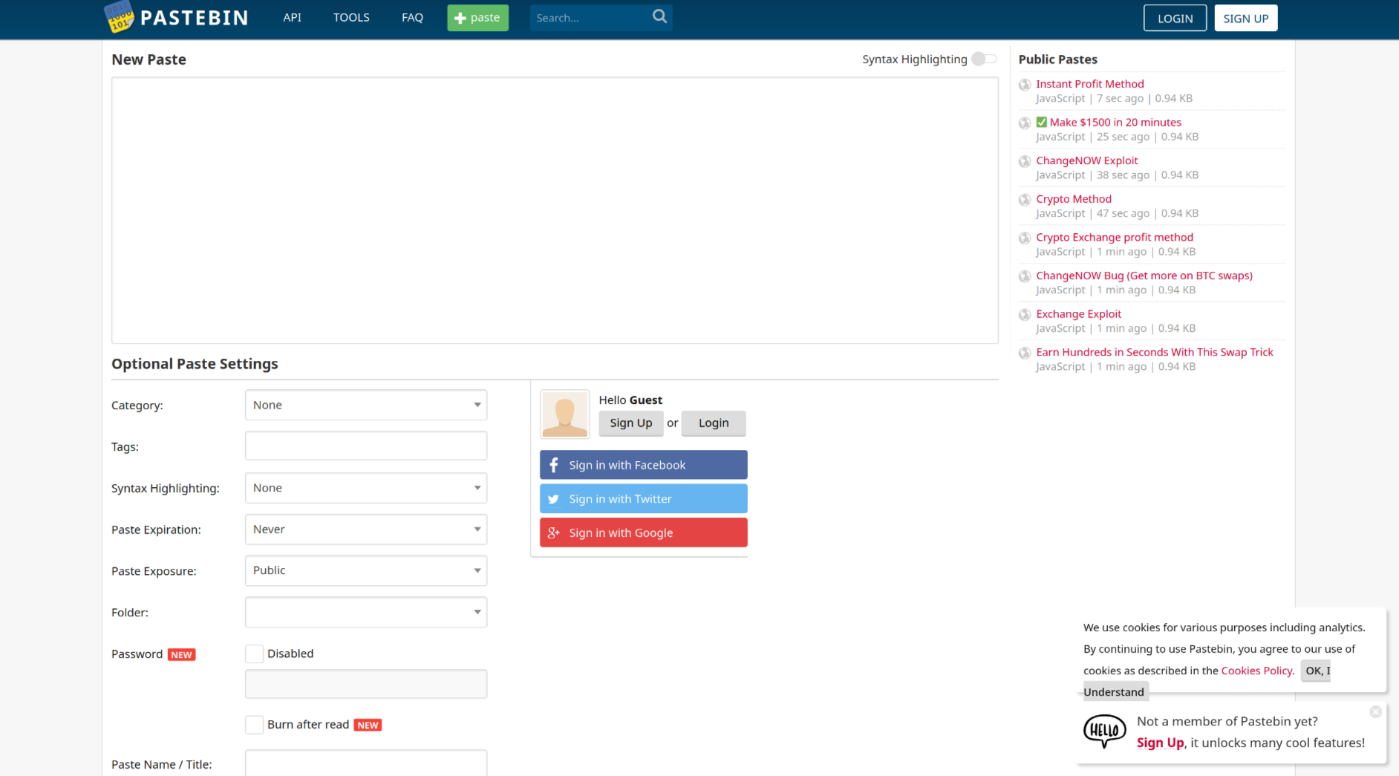Screen dimensions: 1399x776
Task: Check the Burn after read box
Action: pos(254,725)
